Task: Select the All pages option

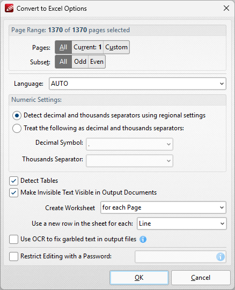Action: (x=63, y=47)
